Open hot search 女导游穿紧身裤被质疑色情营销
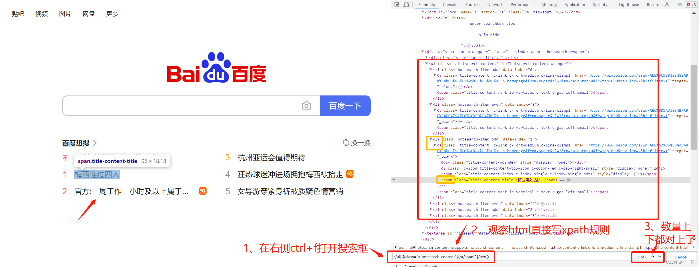 click(290, 191)
